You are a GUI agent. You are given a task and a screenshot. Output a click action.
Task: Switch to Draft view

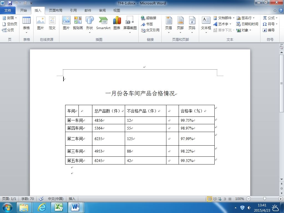click(230, 199)
